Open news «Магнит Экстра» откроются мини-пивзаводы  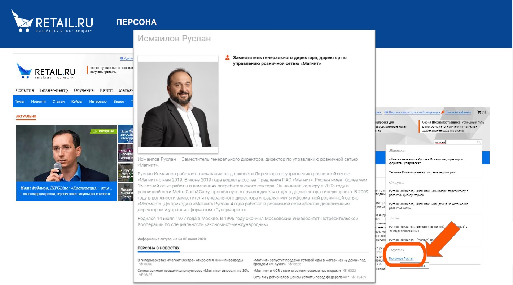click(x=190, y=260)
